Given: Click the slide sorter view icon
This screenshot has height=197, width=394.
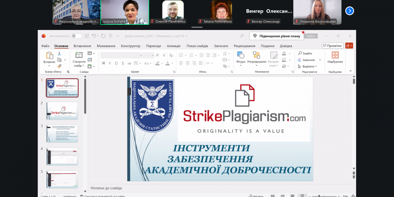Looking at the screenshot, I should (x=282, y=196).
